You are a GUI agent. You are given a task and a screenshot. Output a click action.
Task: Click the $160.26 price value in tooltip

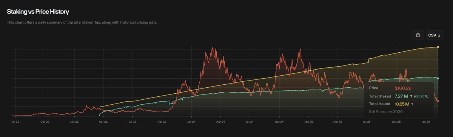point(403,88)
